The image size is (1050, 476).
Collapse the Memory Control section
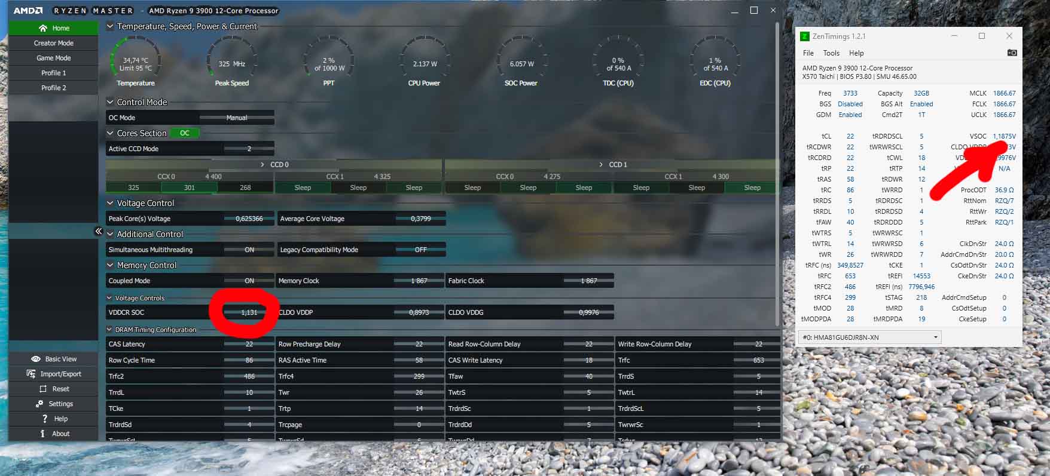point(110,265)
